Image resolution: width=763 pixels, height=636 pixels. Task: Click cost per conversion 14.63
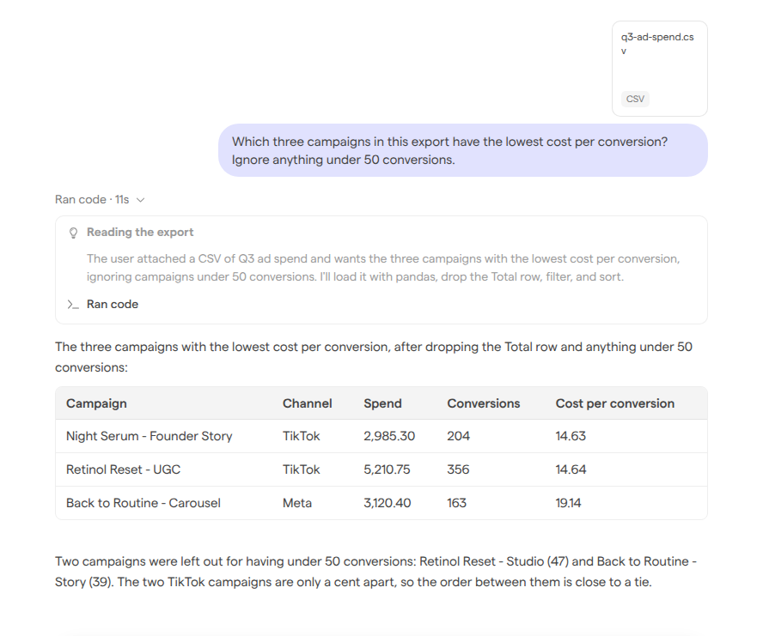coord(571,436)
